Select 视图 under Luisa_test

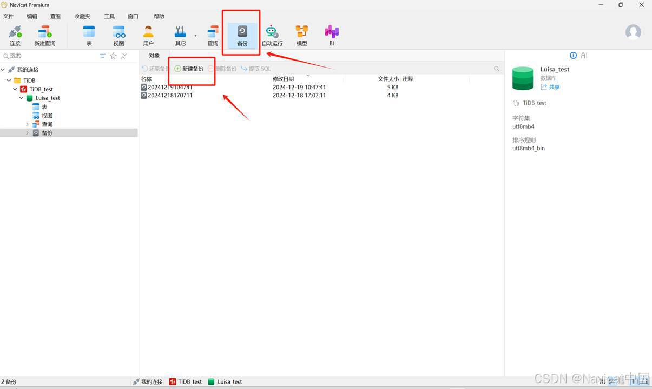(47, 116)
